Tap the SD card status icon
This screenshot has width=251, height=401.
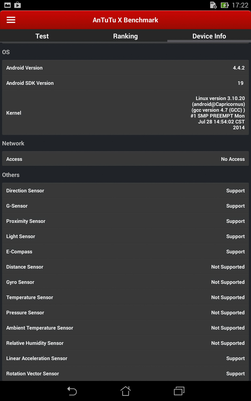coord(213,5)
